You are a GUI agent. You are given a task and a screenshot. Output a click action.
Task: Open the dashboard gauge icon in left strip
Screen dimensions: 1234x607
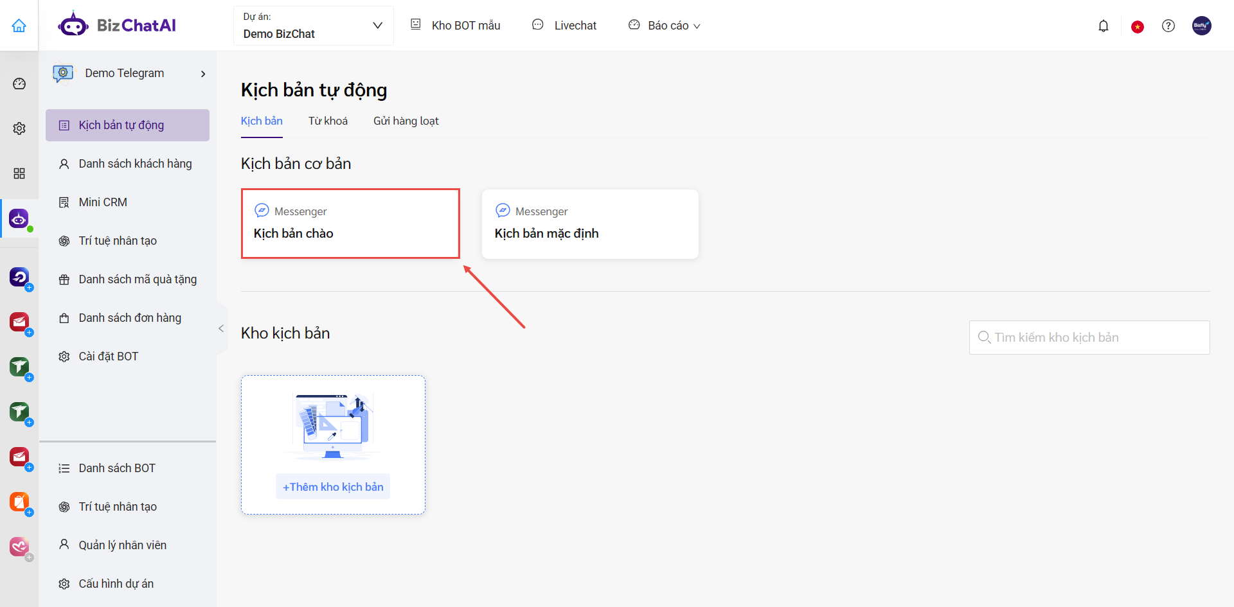(19, 84)
